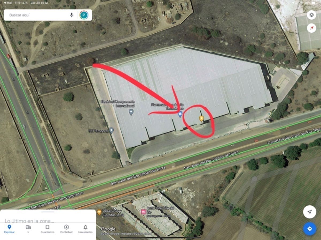Open the Guardados tab
Image resolution: width=321 pixels, height=240 pixels.
[47, 229]
